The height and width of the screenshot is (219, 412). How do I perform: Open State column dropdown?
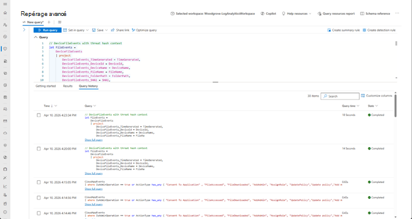373,106
